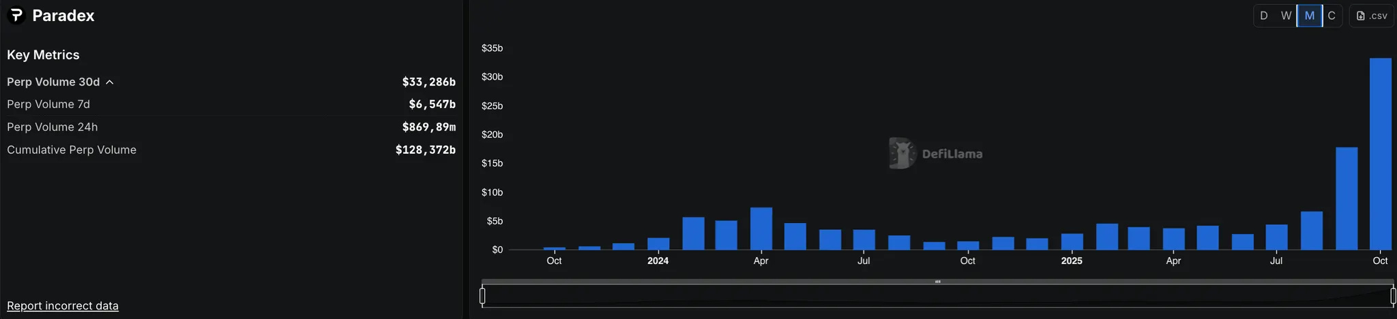Download data with the .csv button
The width and height of the screenshot is (1397, 319).
[1371, 16]
